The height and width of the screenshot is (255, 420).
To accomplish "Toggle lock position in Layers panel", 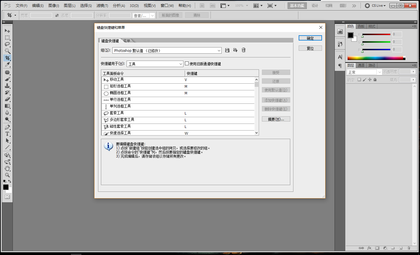I will click(x=370, y=80).
